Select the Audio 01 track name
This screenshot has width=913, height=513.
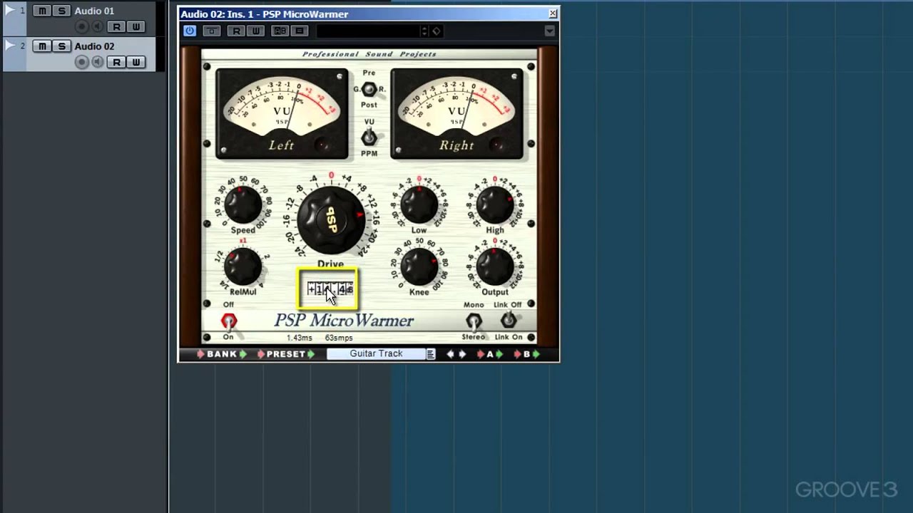(94, 11)
